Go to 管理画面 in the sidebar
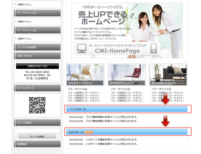The image size is (201, 154). [37, 144]
